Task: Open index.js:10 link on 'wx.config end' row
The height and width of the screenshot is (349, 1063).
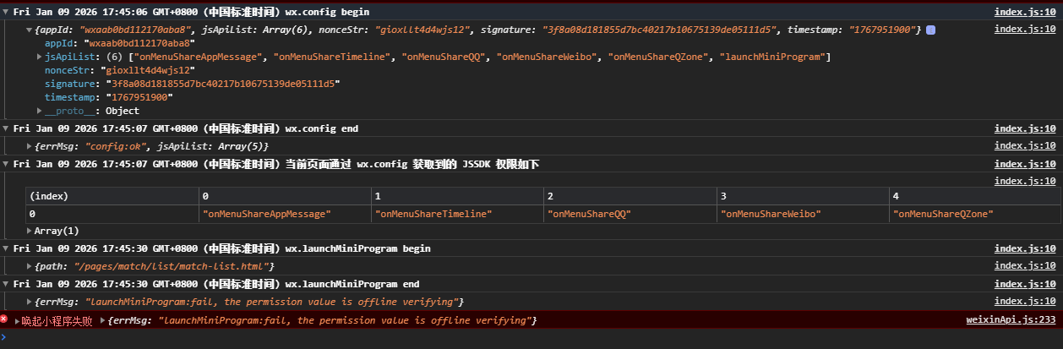Action: pyautogui.click(x=1025, y=128)
